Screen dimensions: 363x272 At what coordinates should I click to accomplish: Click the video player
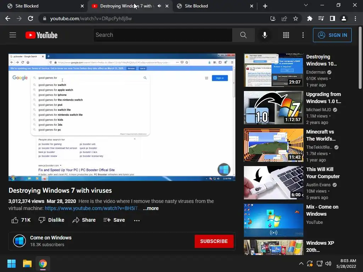click(122, 117)
